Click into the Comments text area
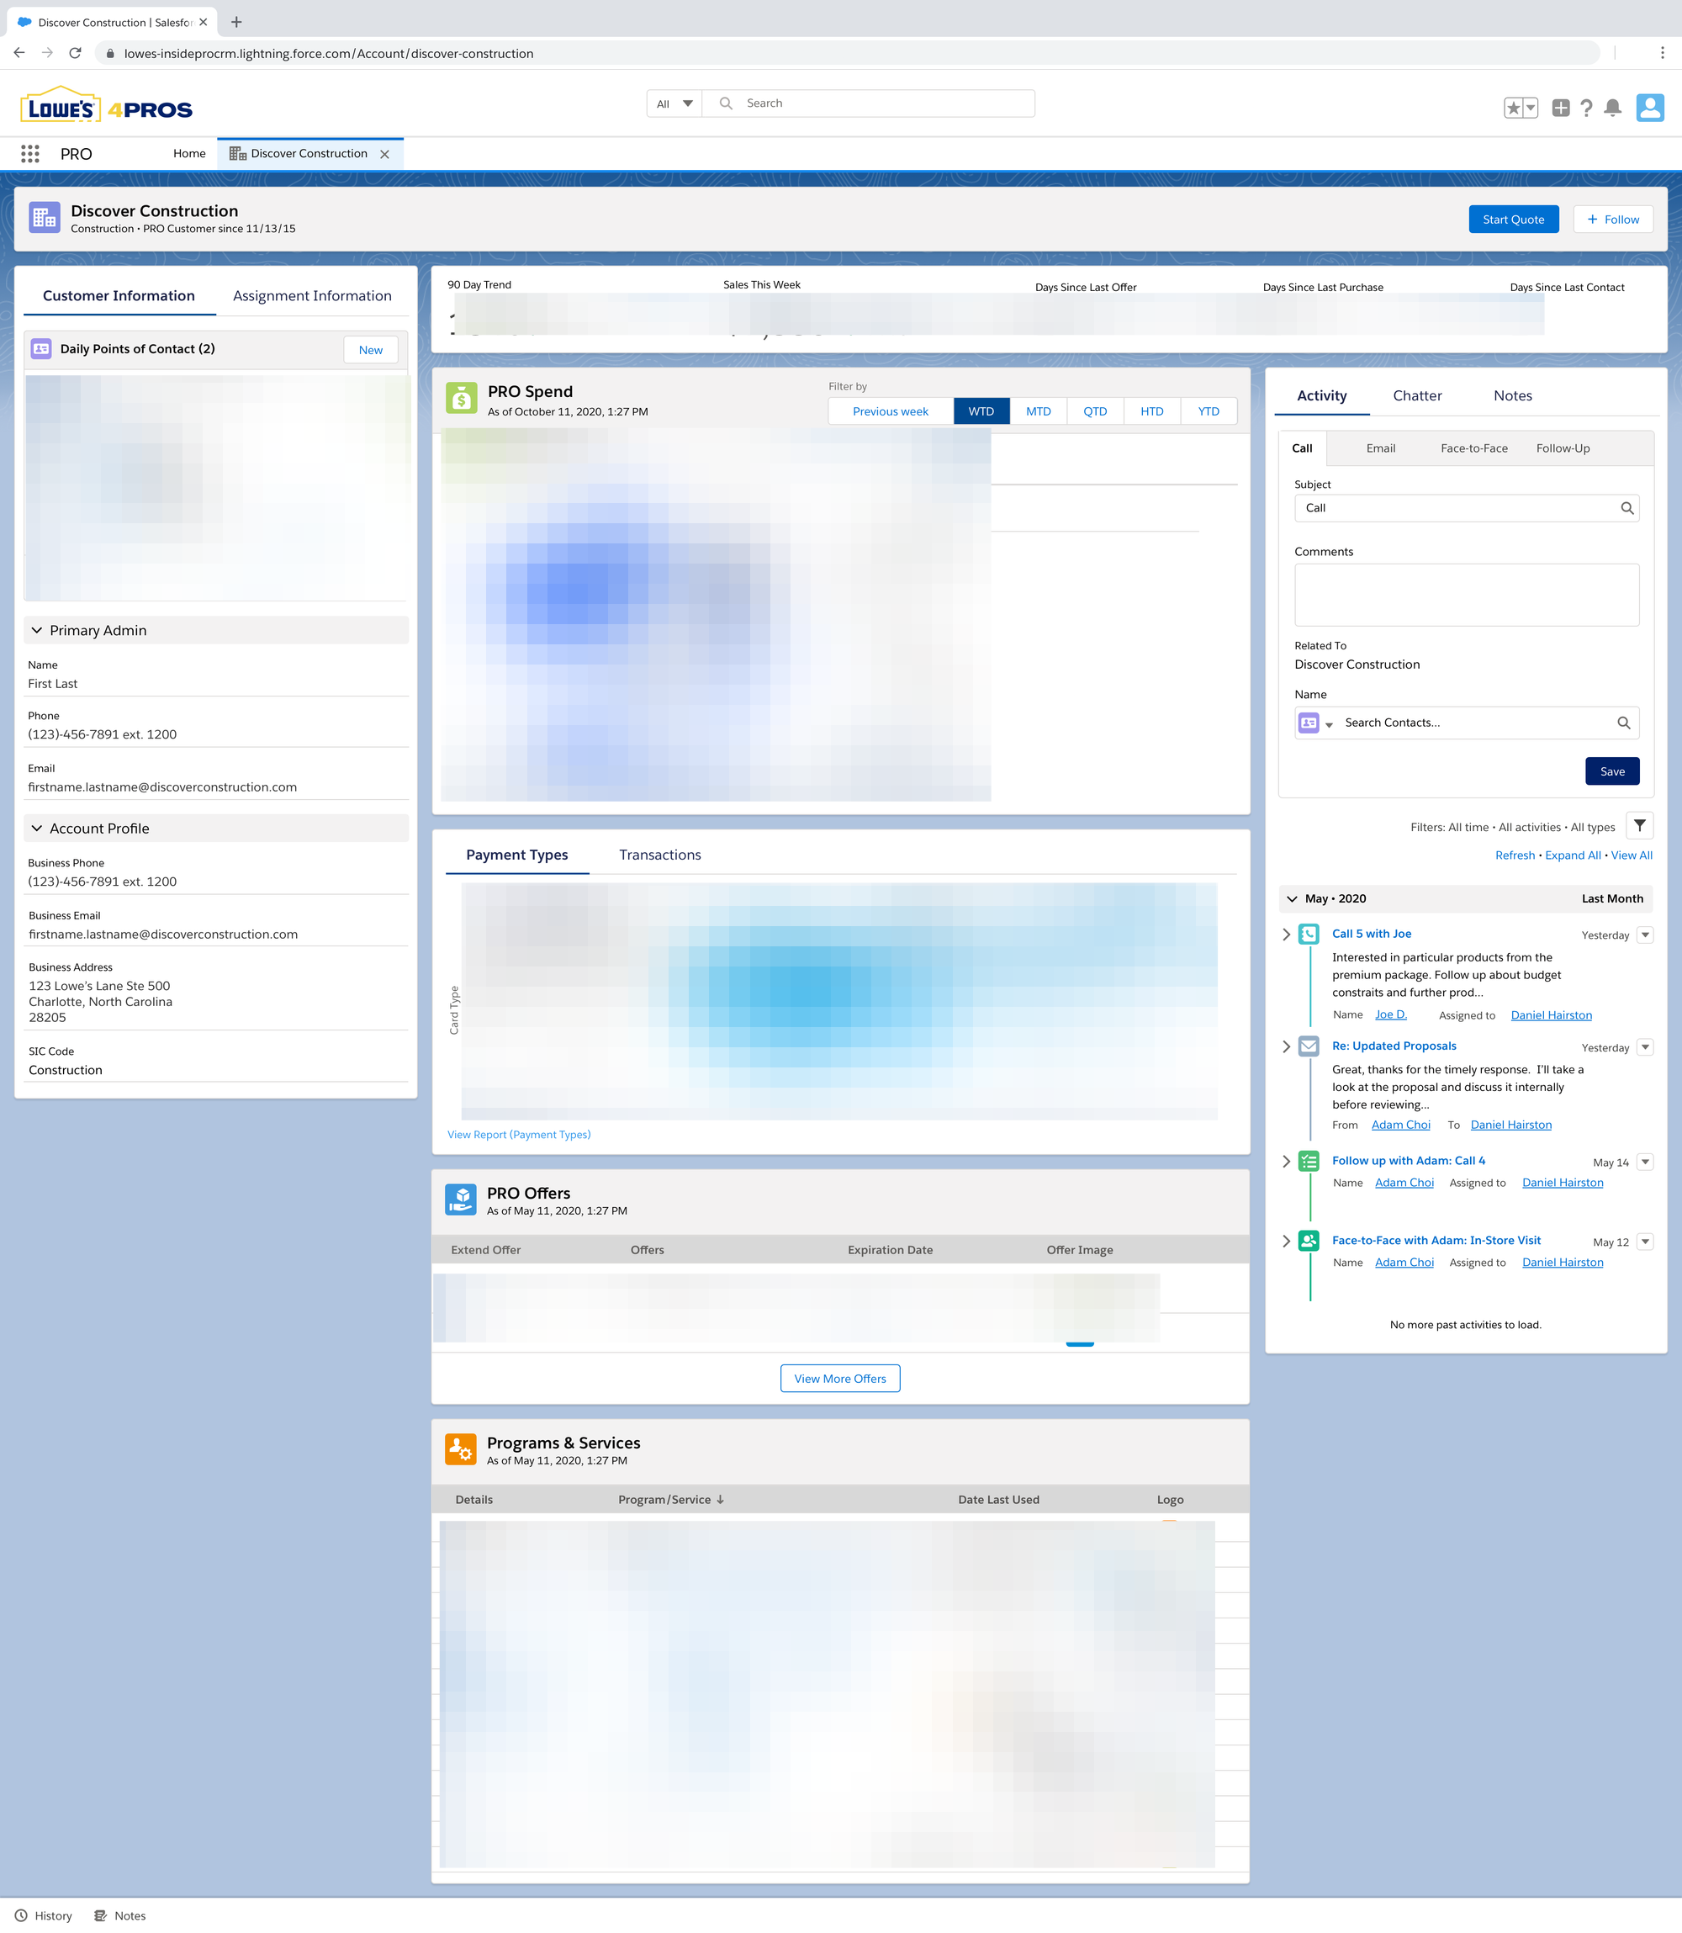Image resolution: width=1682 pixels, height=1933 pixels. 1466,596
